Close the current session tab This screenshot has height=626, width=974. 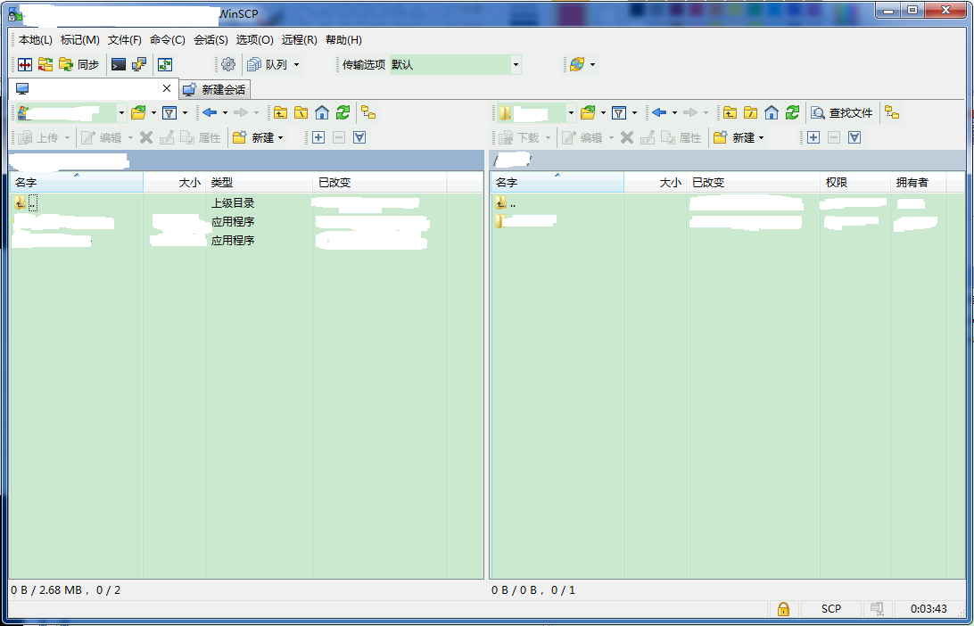tap(167, 89)
